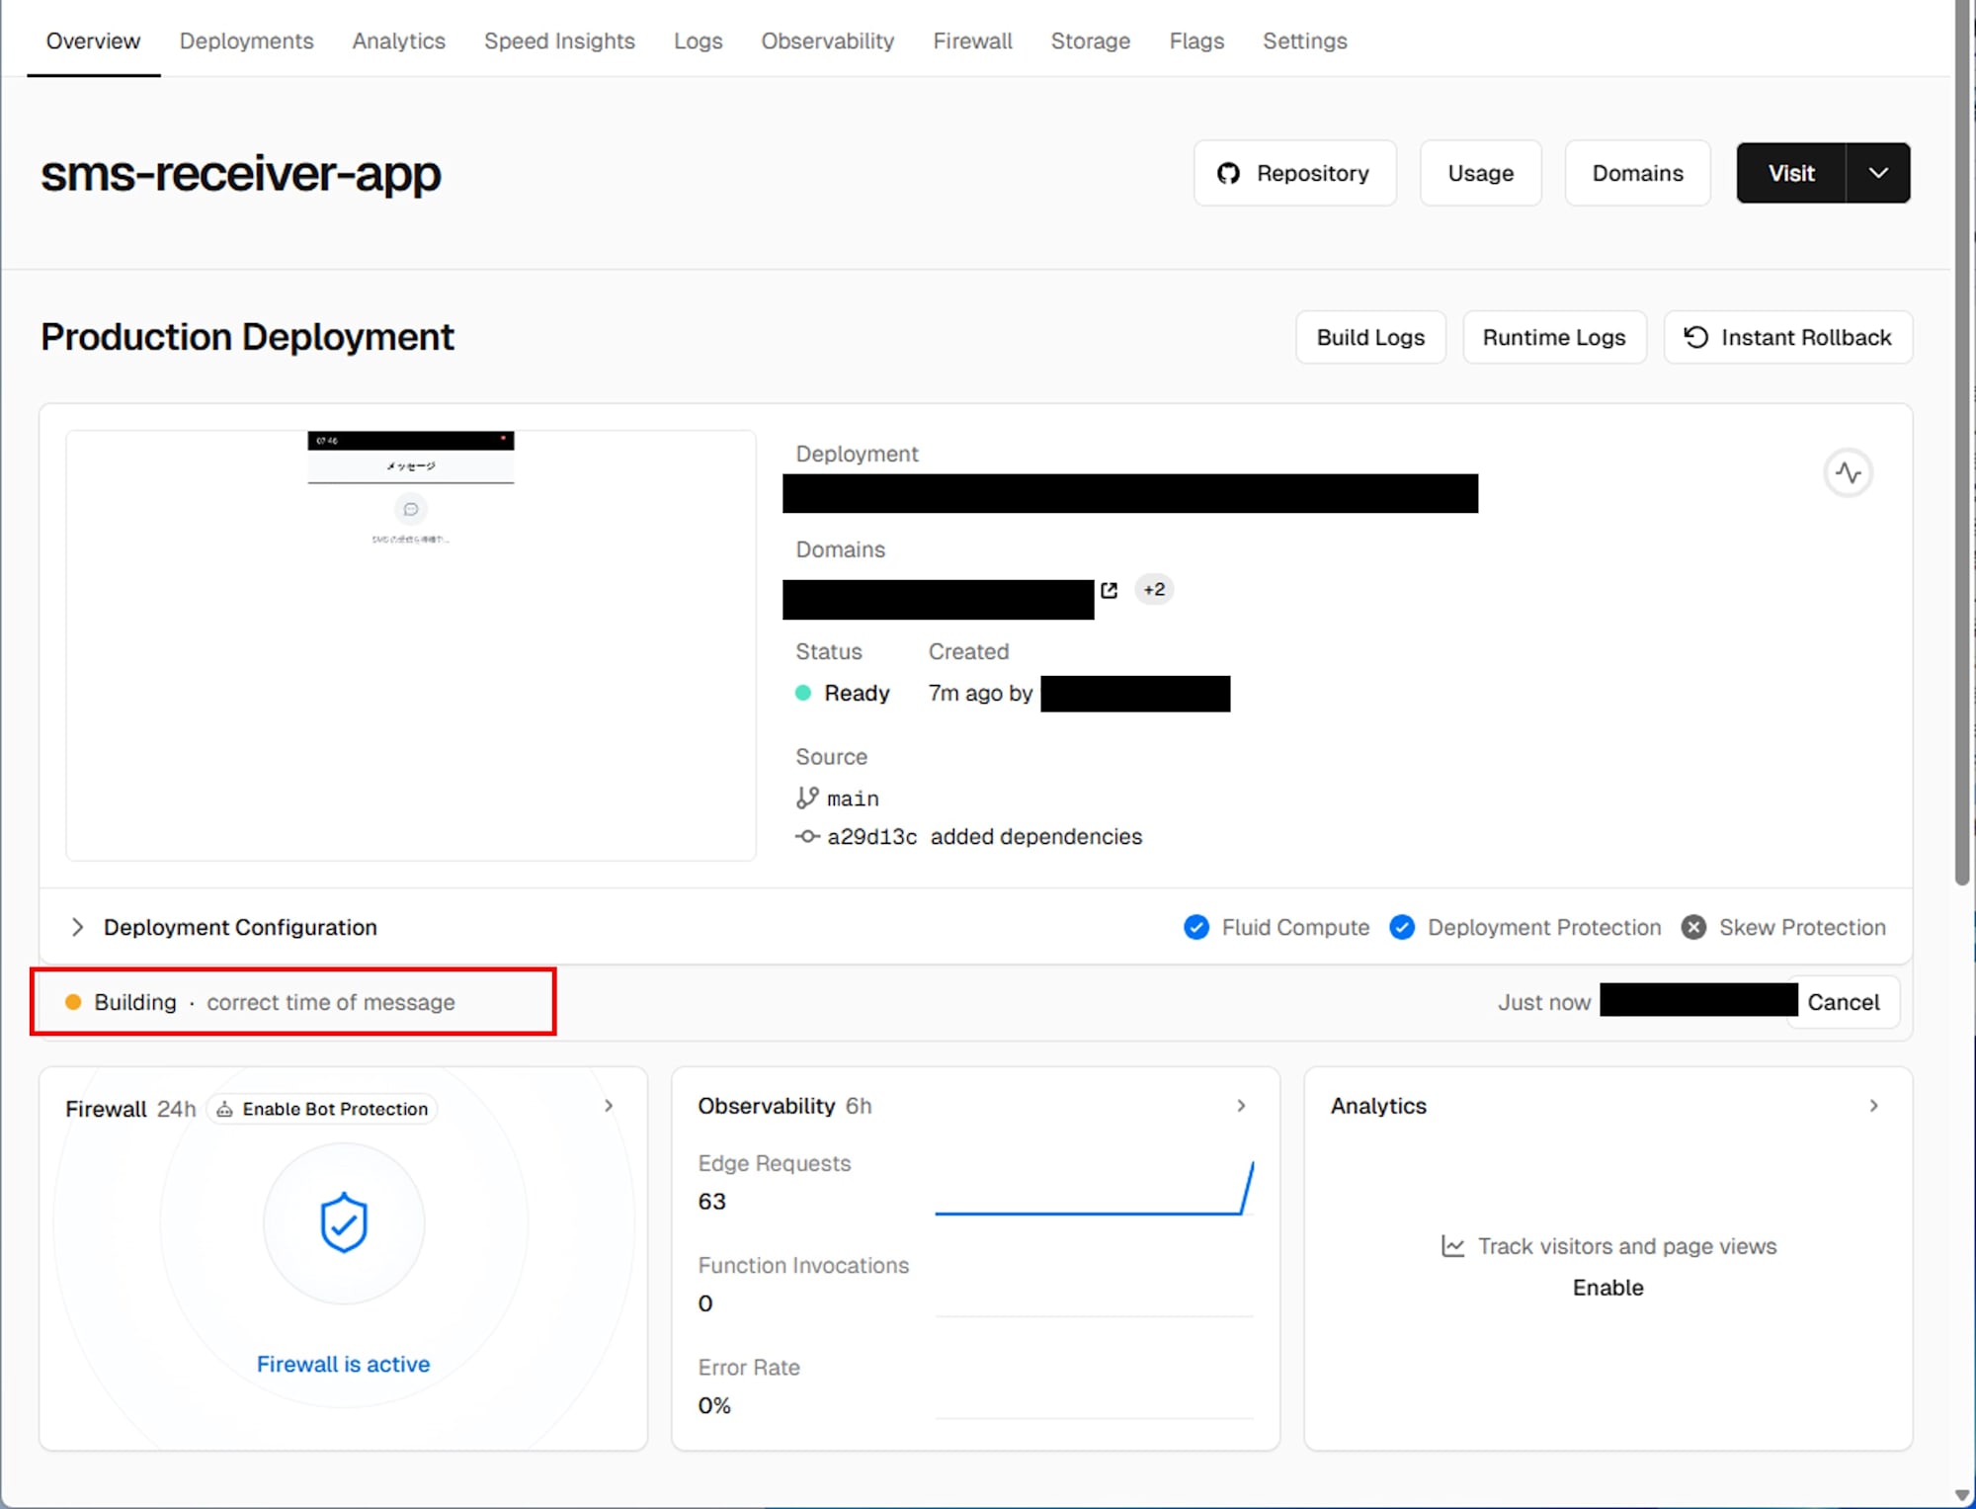Open the Logs tab
1976x1509 pixels.
point(698,41)
